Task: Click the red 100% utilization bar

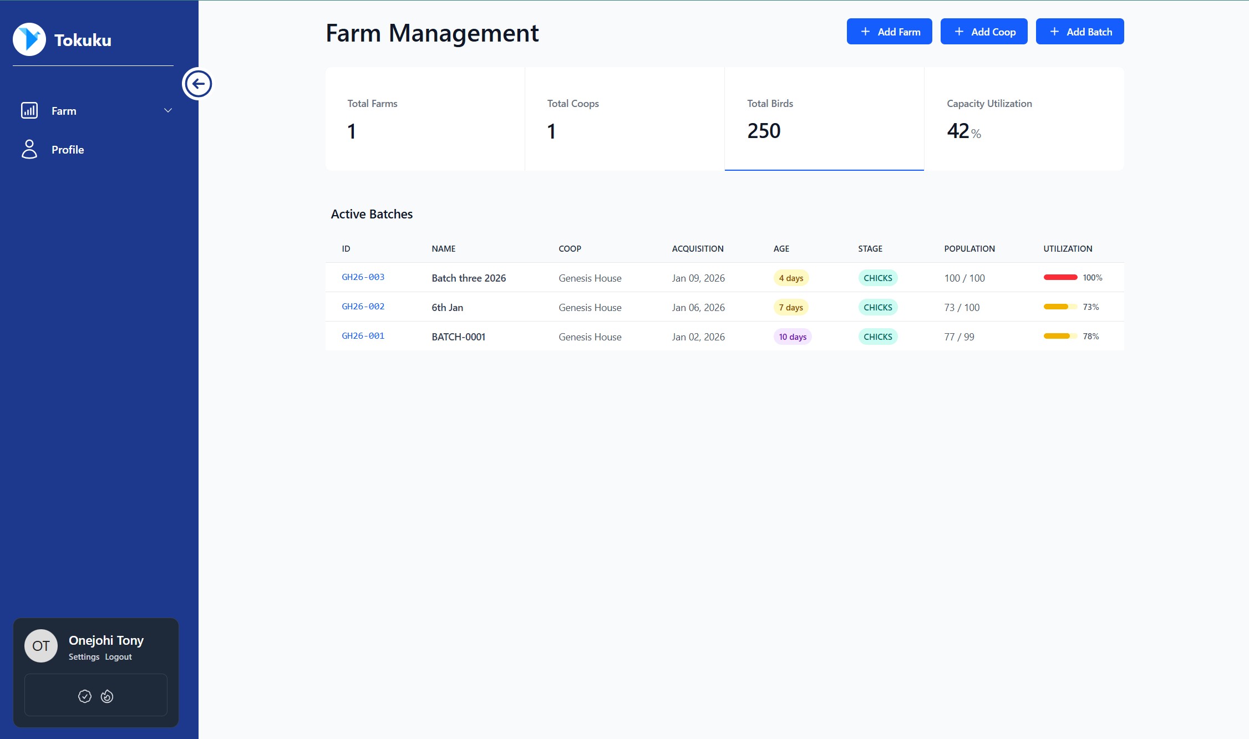Action: pos(1060,277)
